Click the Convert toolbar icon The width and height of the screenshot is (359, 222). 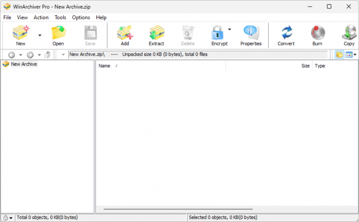pyautogui.click(x=286, y=34)
